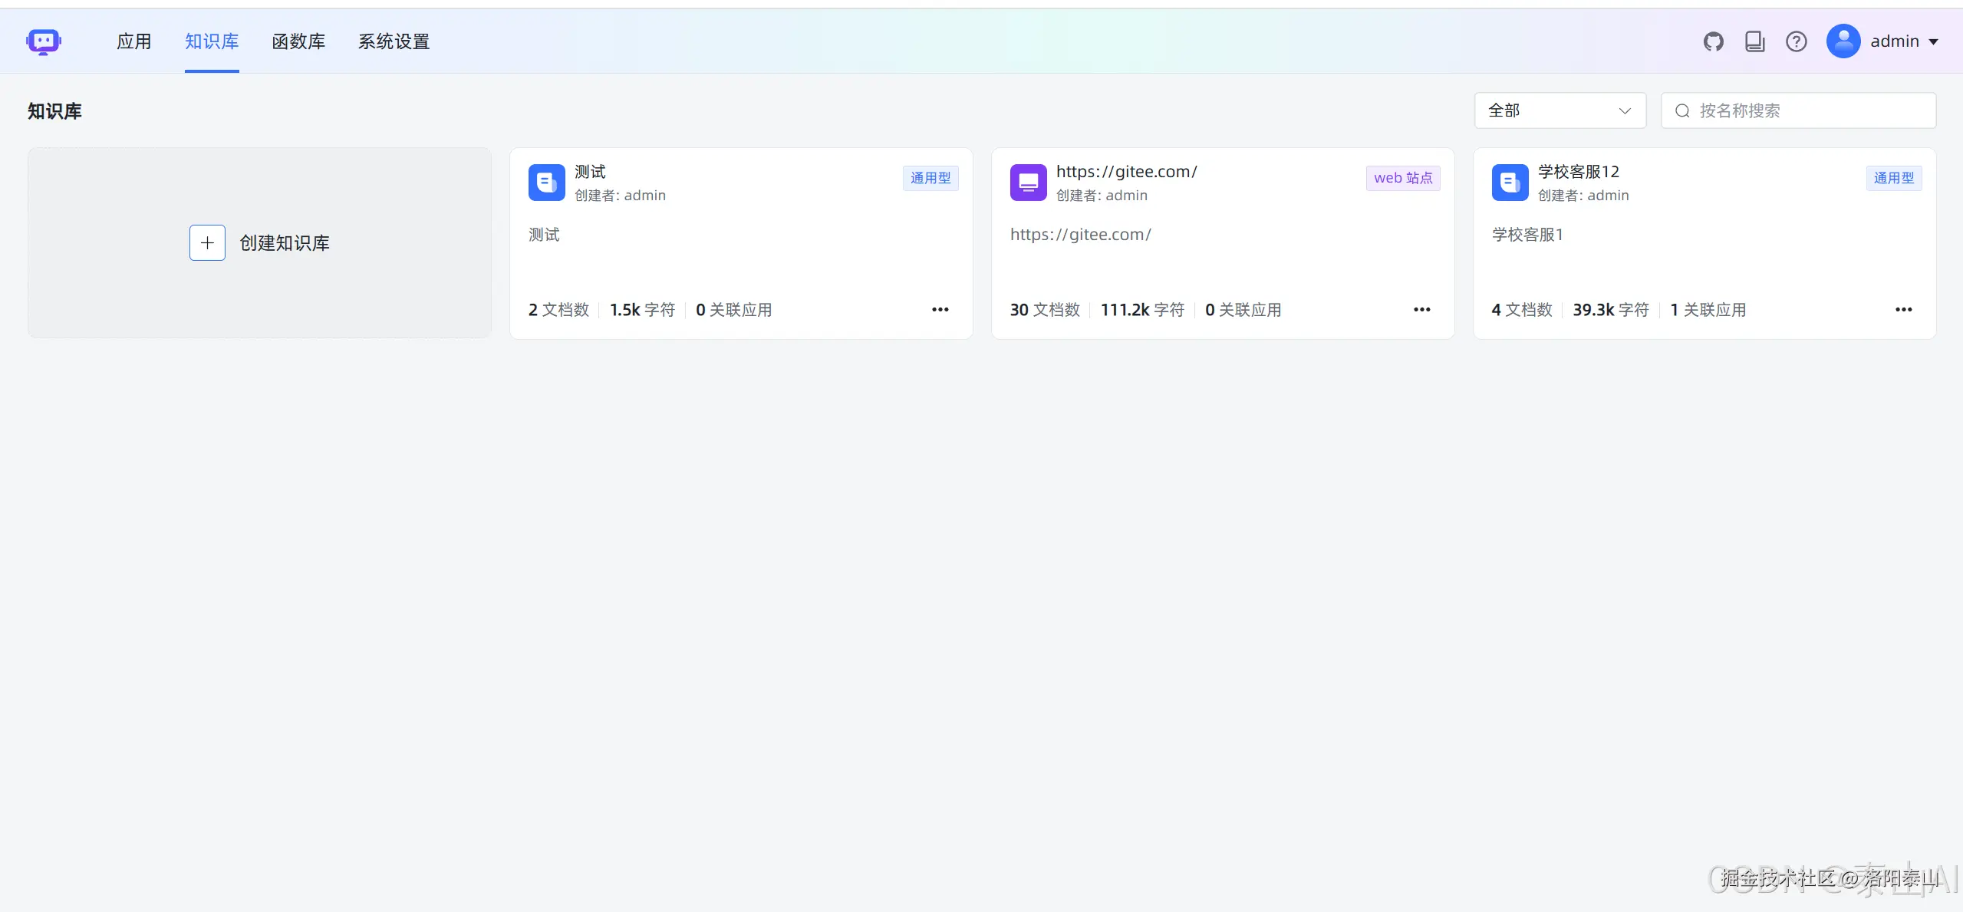Open the documentation book icon

1754,41
